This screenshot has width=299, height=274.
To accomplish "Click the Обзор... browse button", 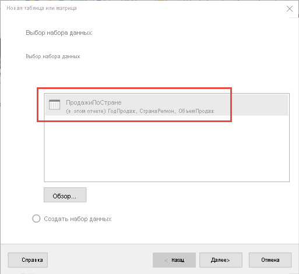I will (x=65, y=195).
